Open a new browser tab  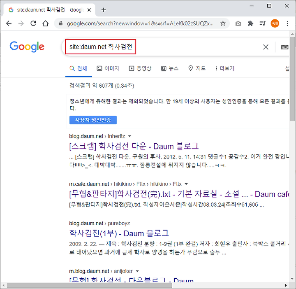104,10
